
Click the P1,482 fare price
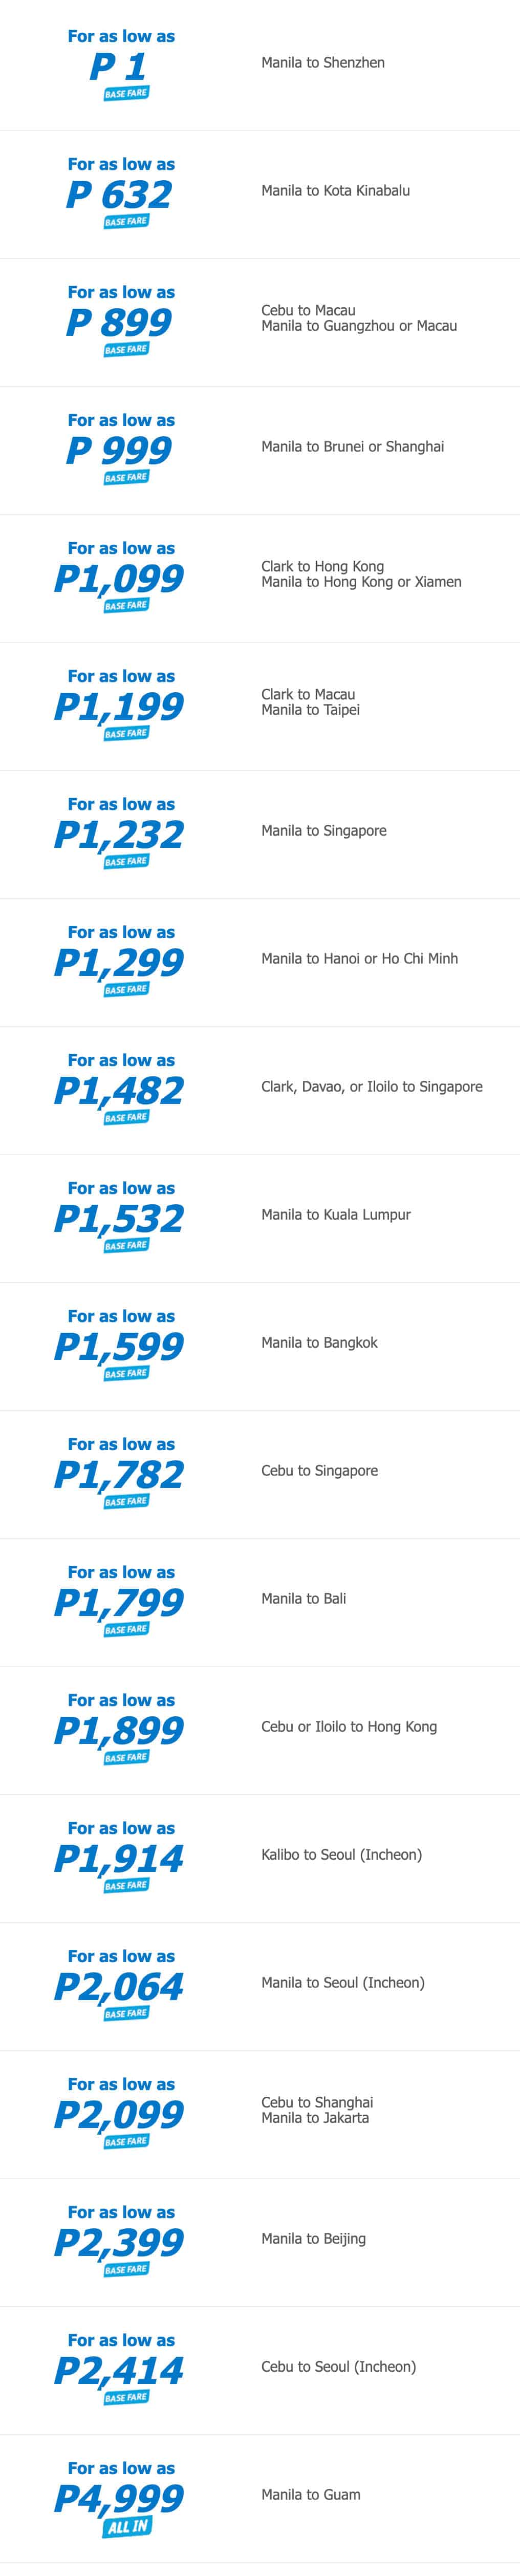[119, 1091]
